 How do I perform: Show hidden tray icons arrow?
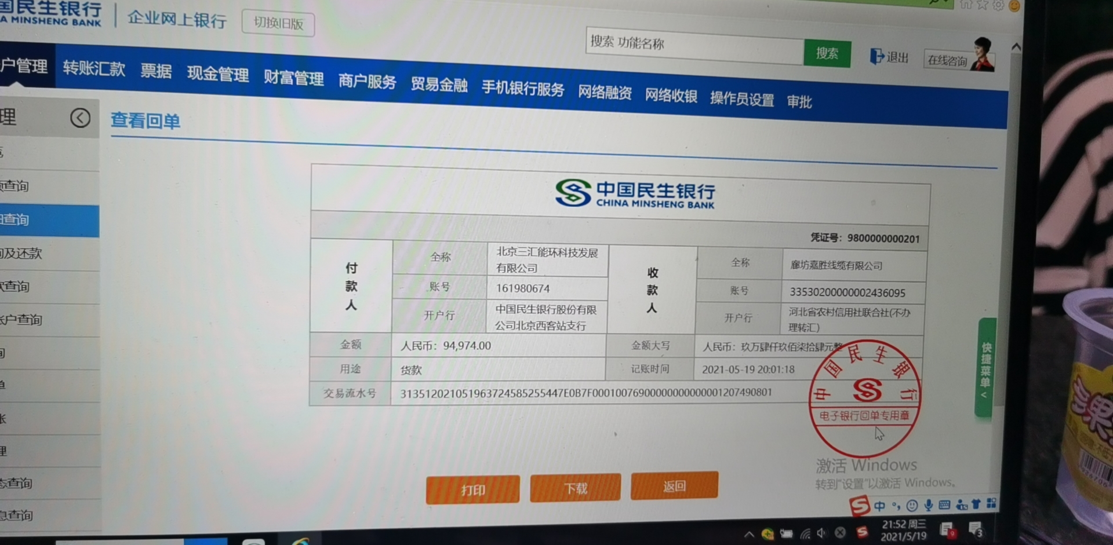click(x=749, y=535)
